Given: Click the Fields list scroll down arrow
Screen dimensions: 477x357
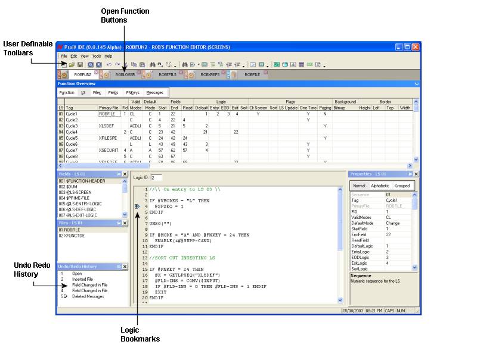Looking at the screenshot, I should pos(125,215).
